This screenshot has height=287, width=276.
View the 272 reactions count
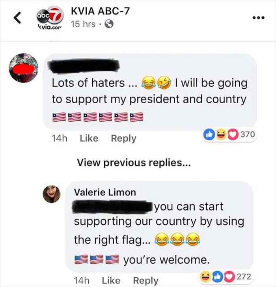pos(244,277)
